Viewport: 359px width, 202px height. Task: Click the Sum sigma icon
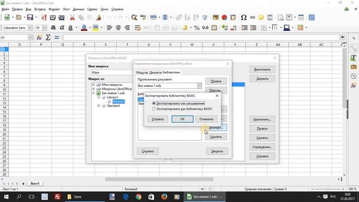tap(48, 38)
